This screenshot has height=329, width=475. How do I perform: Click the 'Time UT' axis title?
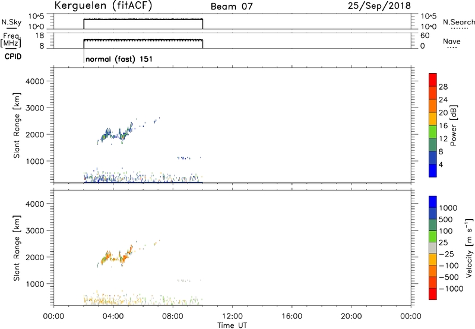click(x=232, y=325)
